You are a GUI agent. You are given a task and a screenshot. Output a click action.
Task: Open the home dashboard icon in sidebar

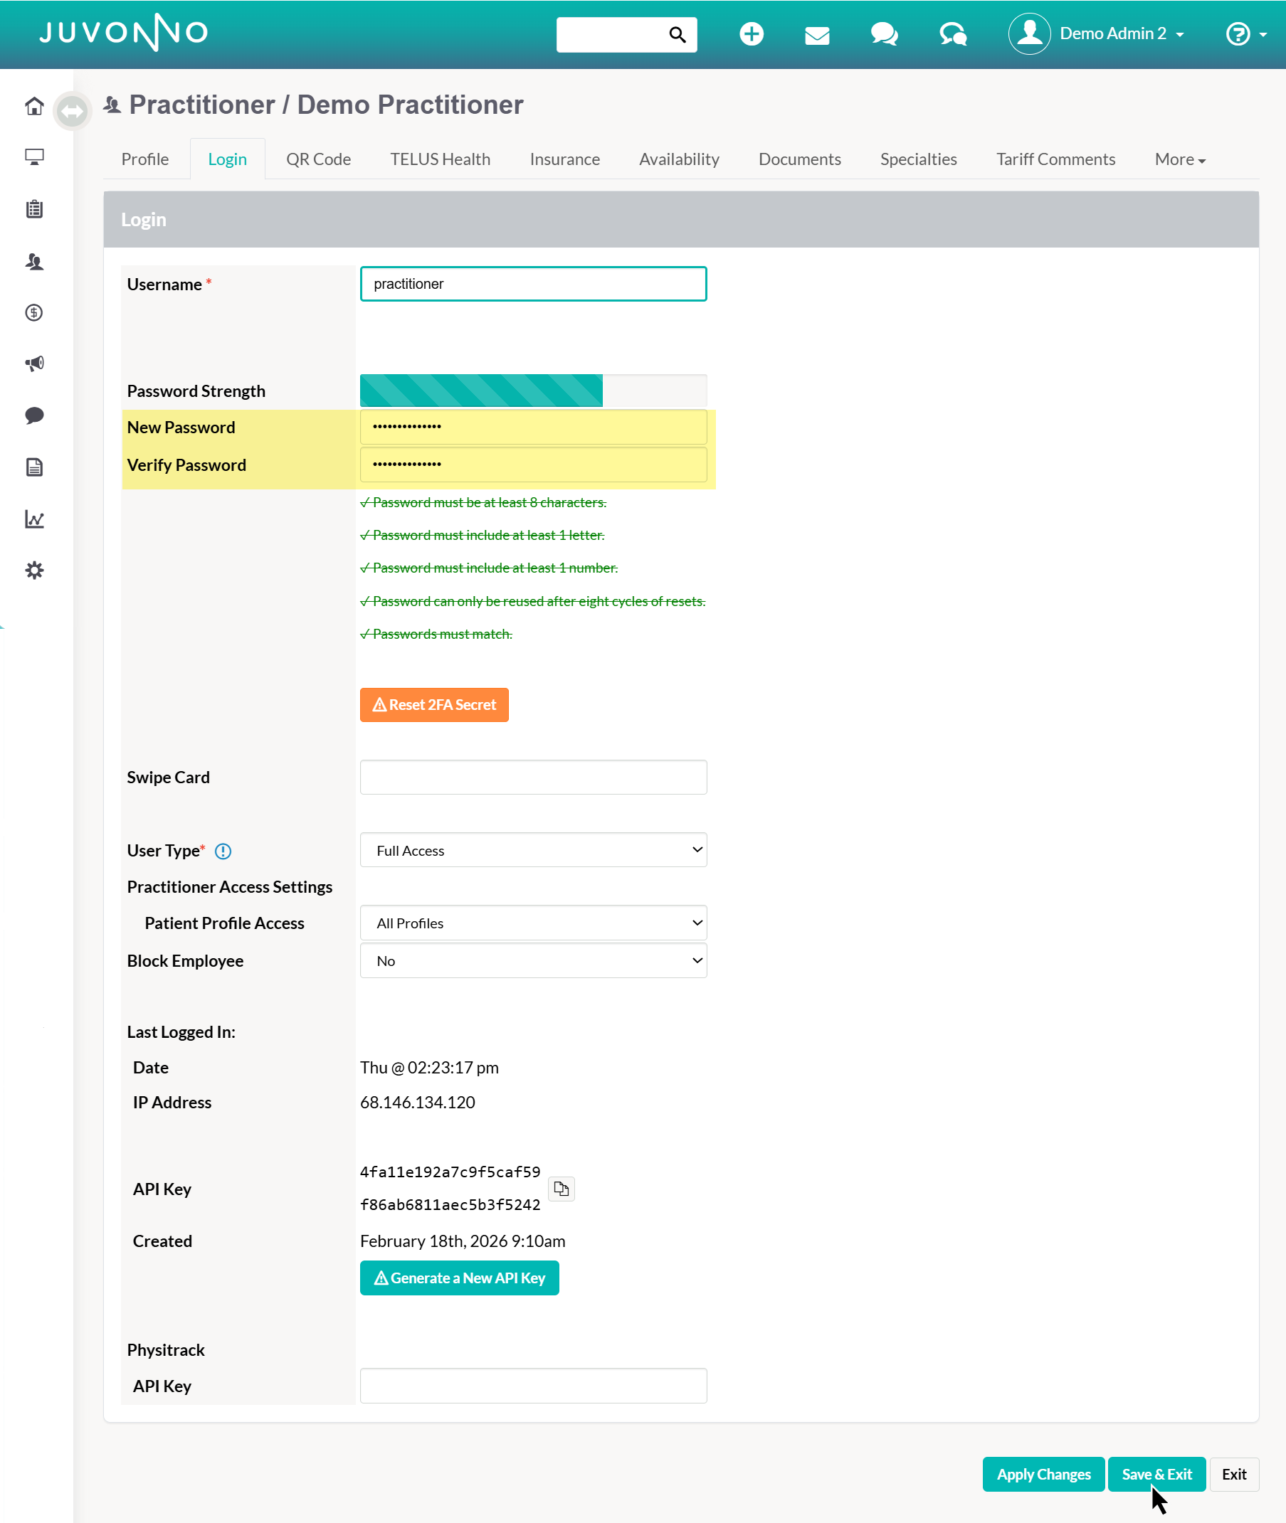[x=34, y=107]
